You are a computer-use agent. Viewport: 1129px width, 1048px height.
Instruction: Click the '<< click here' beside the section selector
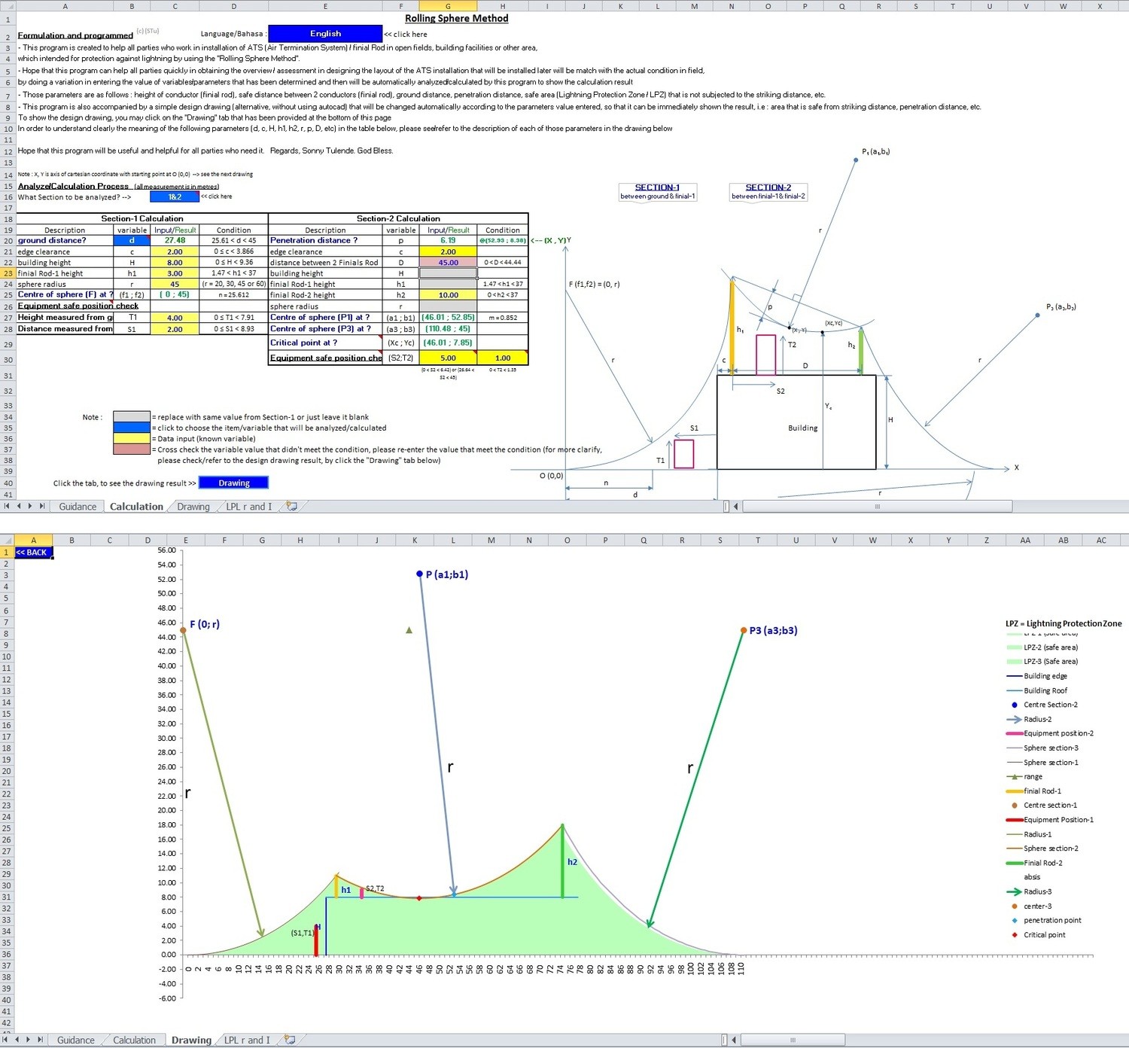pyautogui.click(x=216, y=196)
